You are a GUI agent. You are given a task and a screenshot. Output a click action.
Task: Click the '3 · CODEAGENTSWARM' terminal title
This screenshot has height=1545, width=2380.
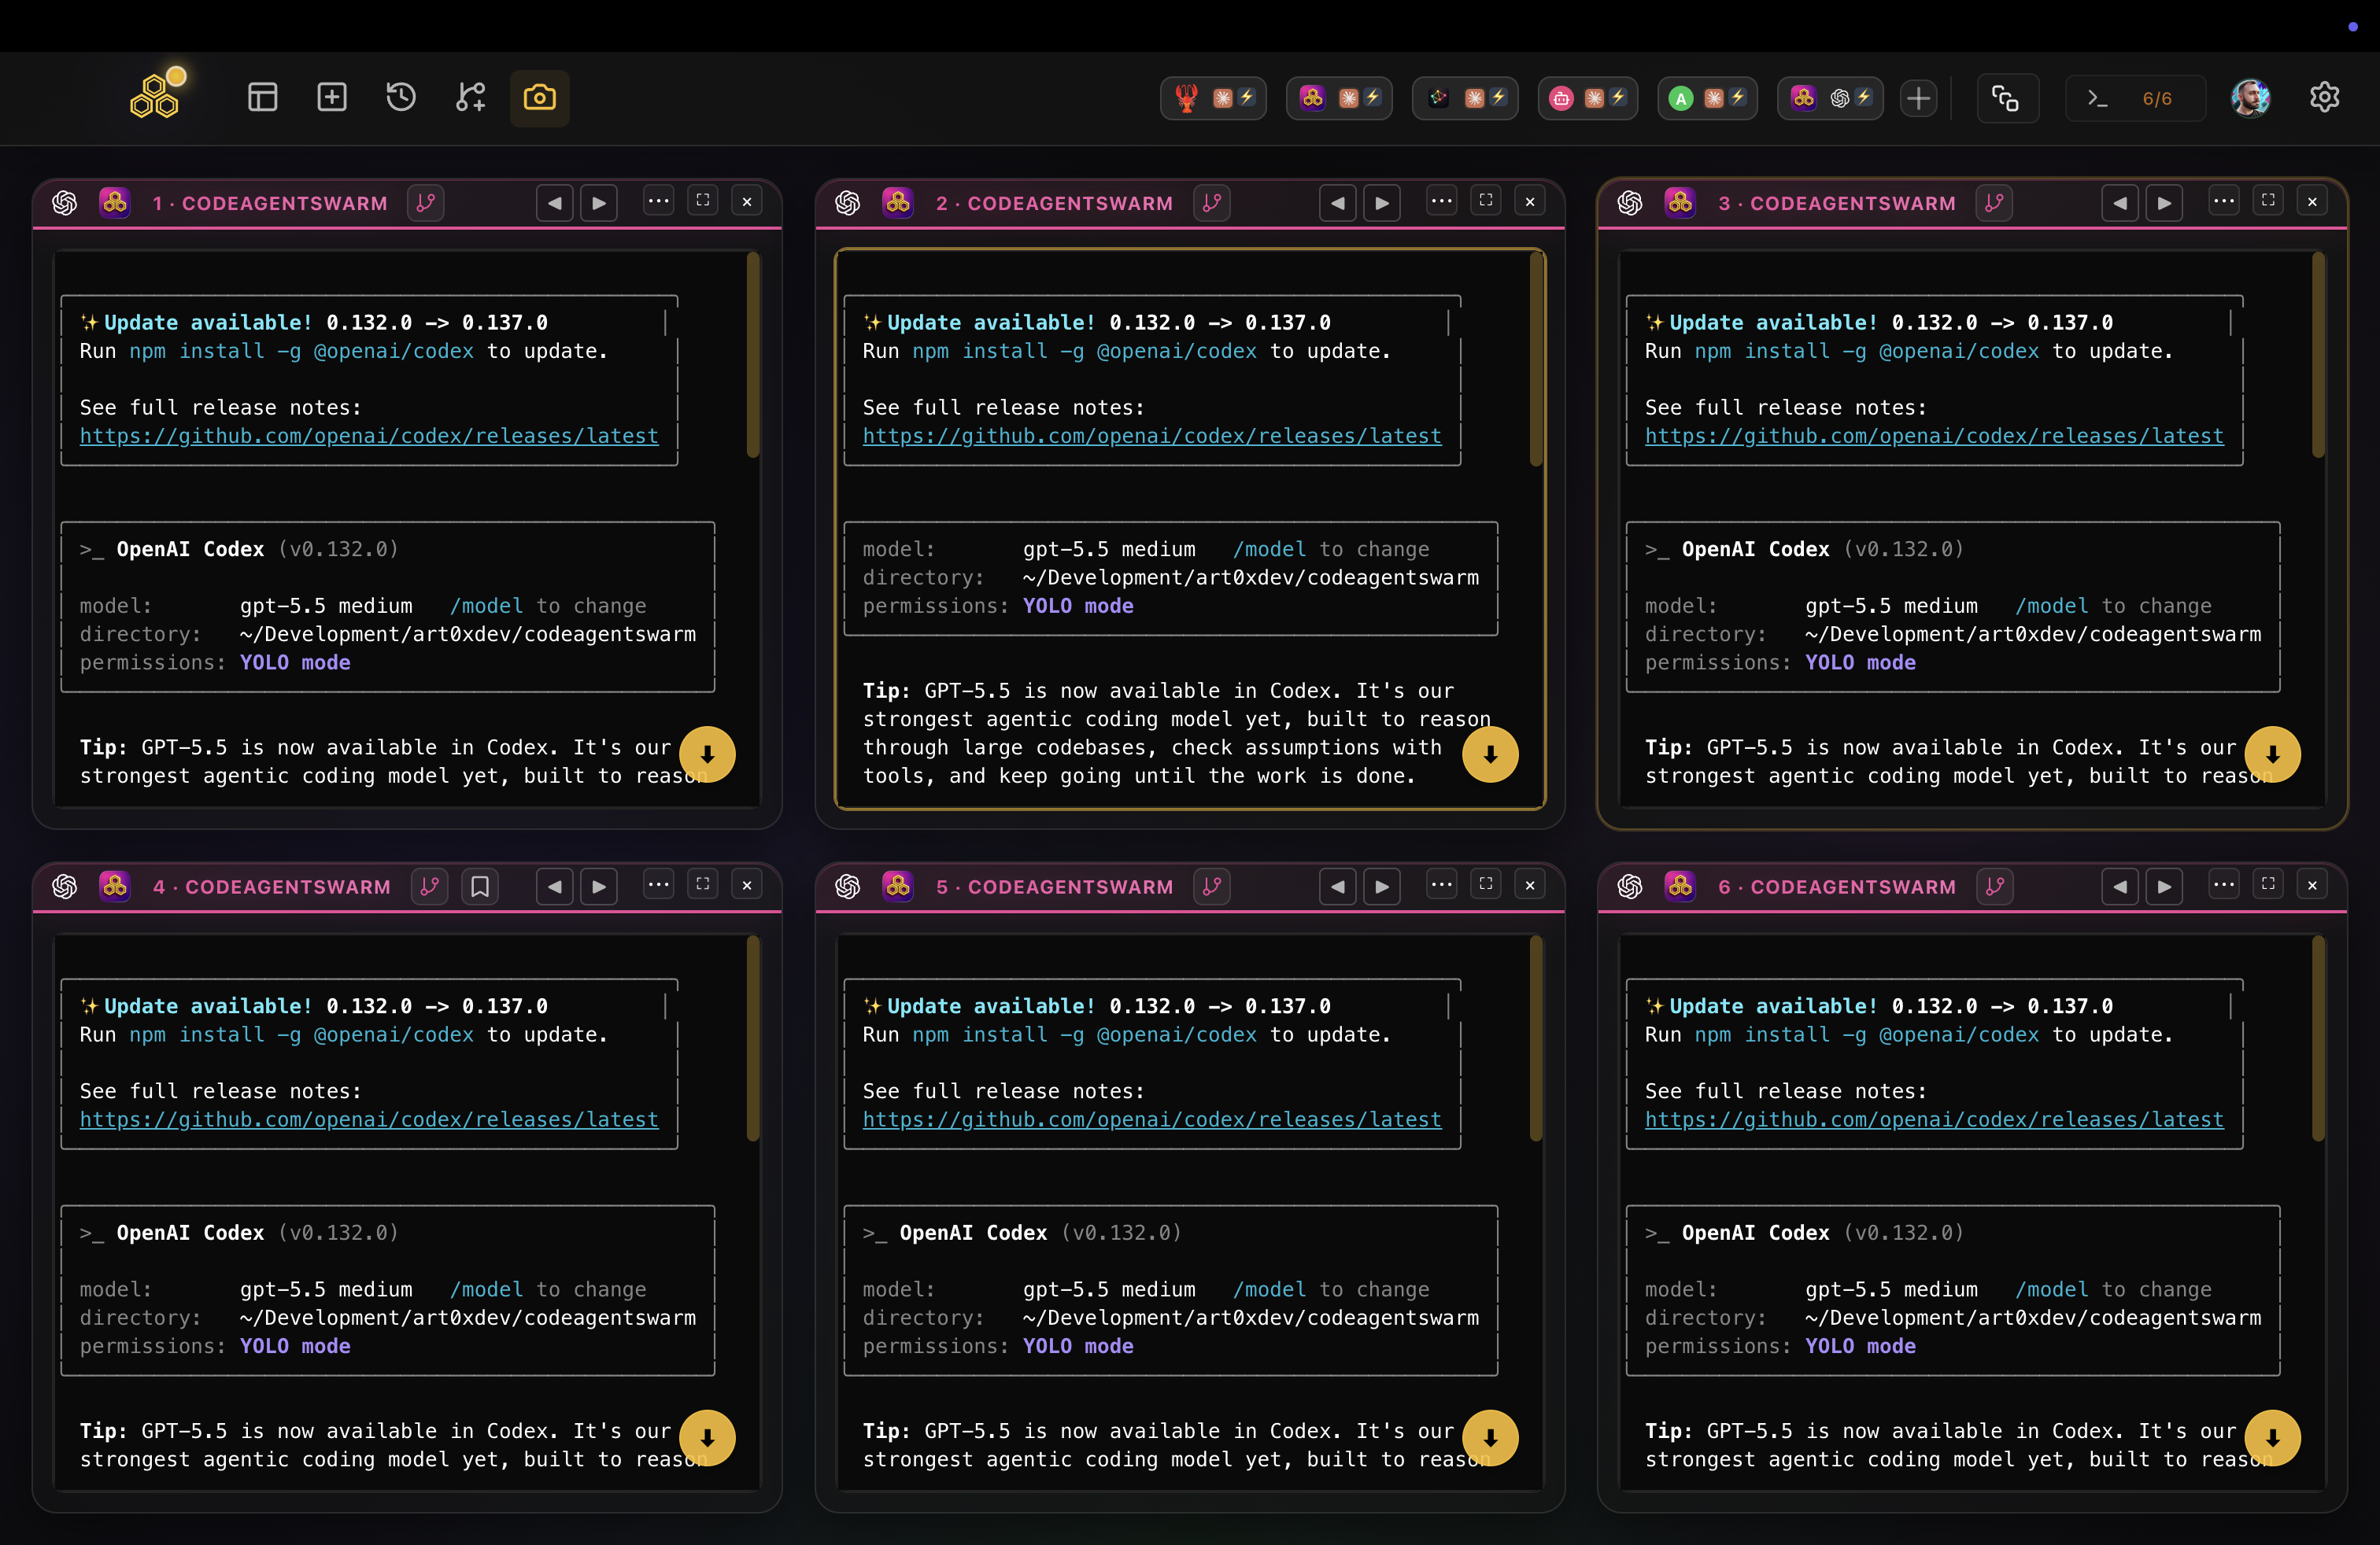tap(1837, 203)
